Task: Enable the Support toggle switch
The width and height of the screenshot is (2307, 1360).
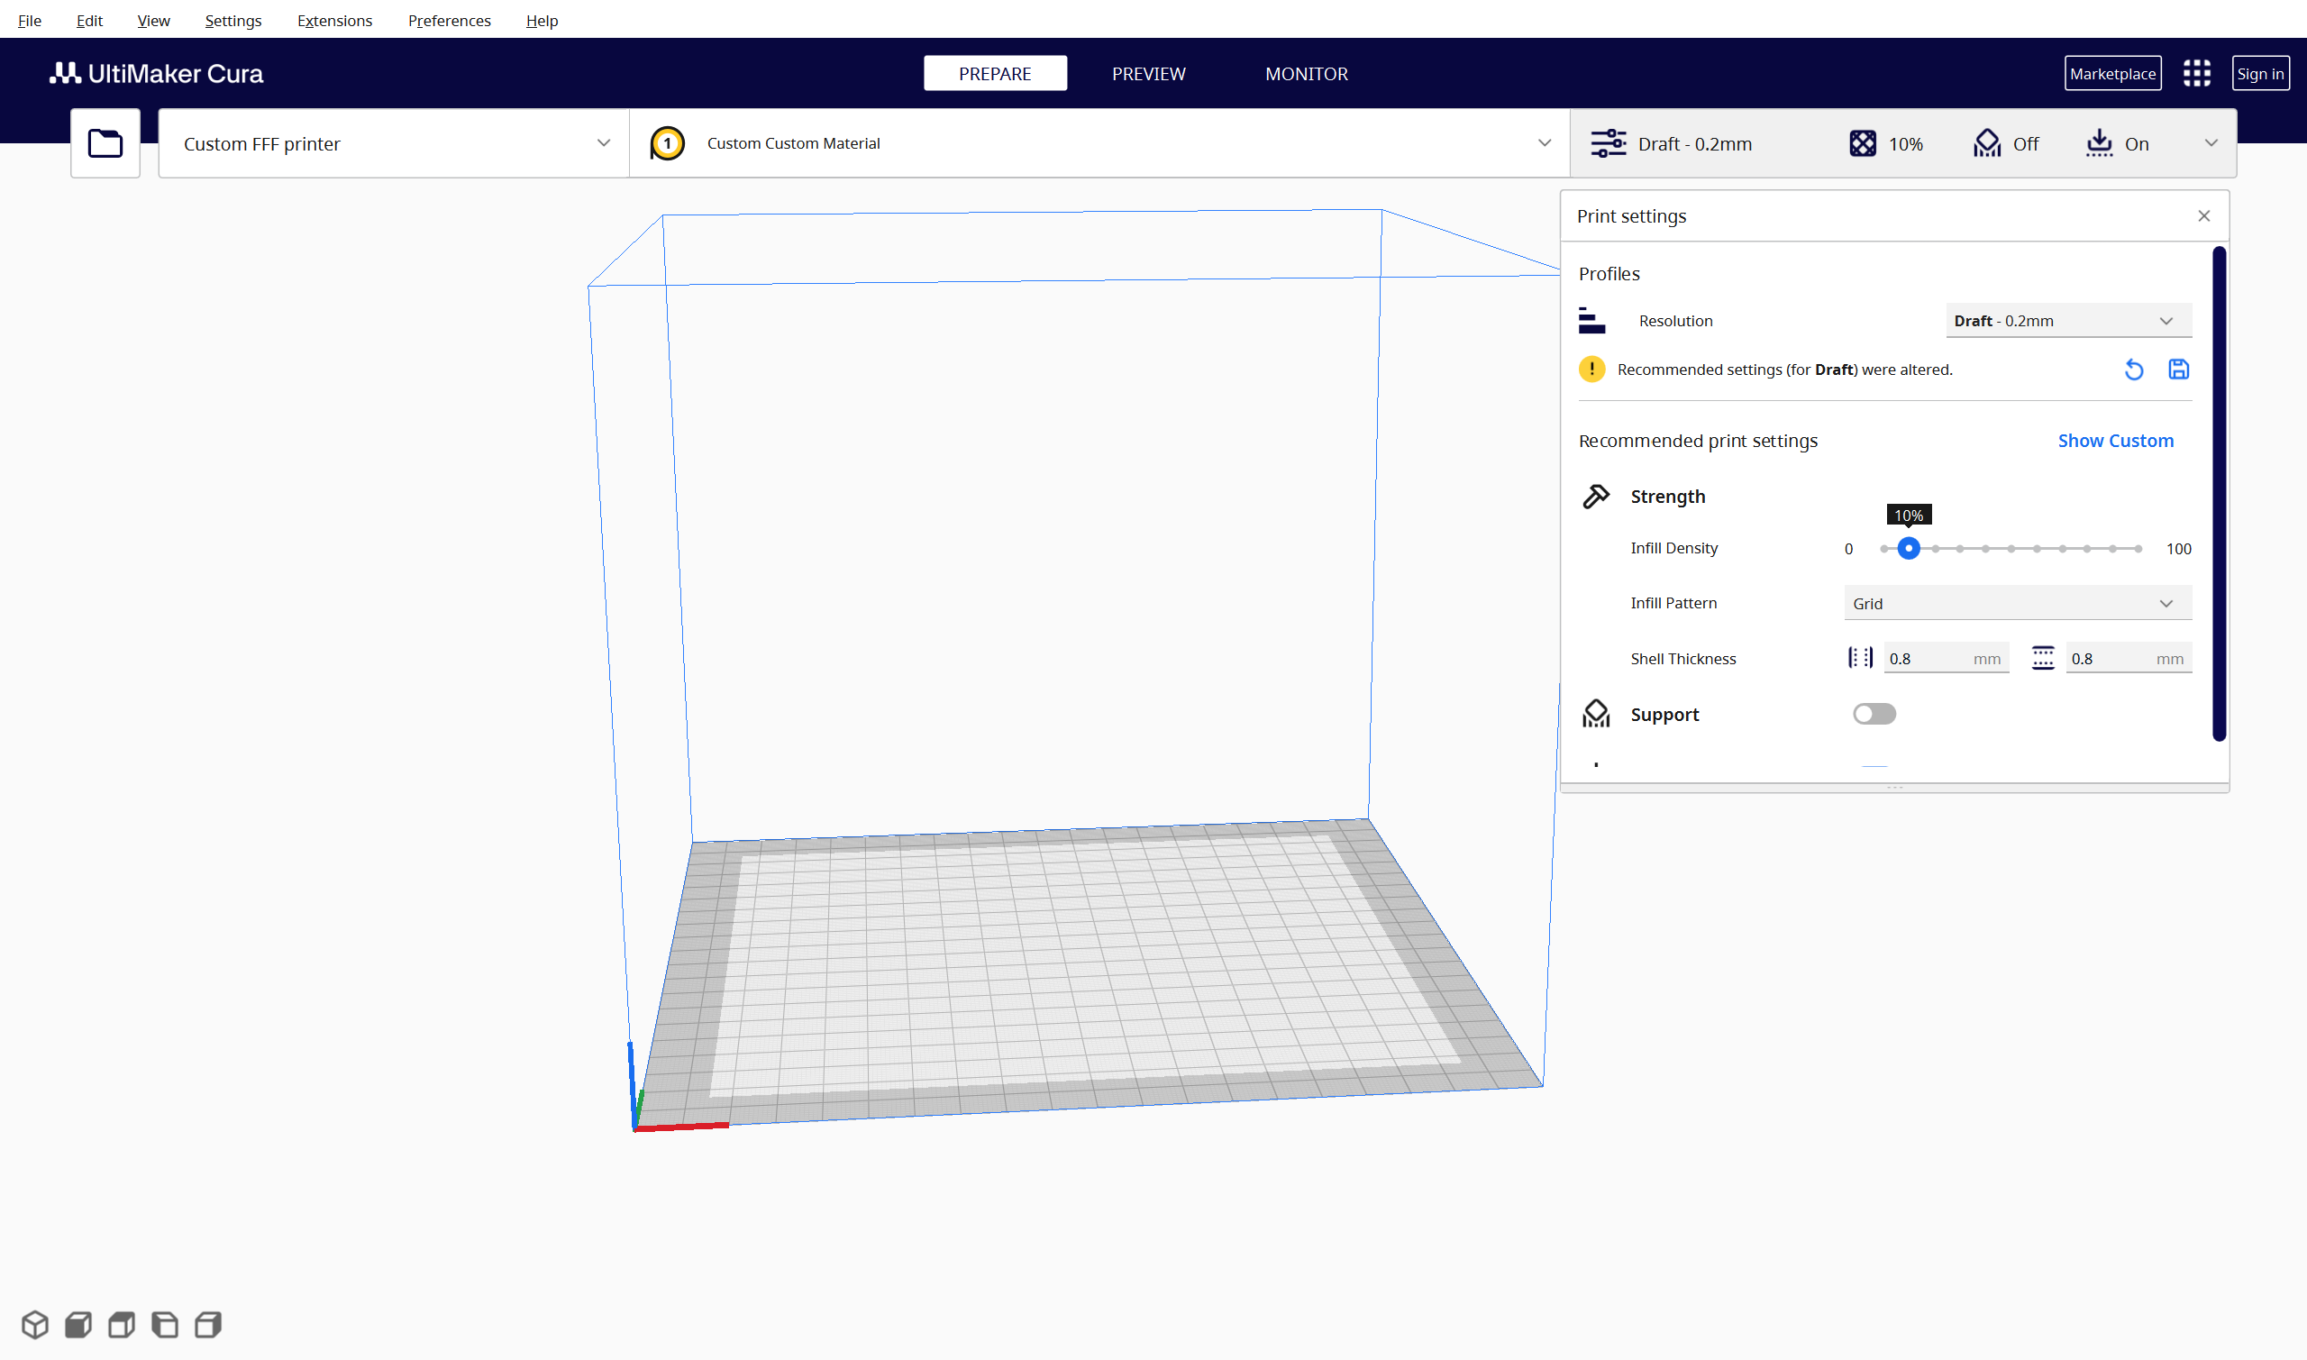Action: pos(1874,714)
